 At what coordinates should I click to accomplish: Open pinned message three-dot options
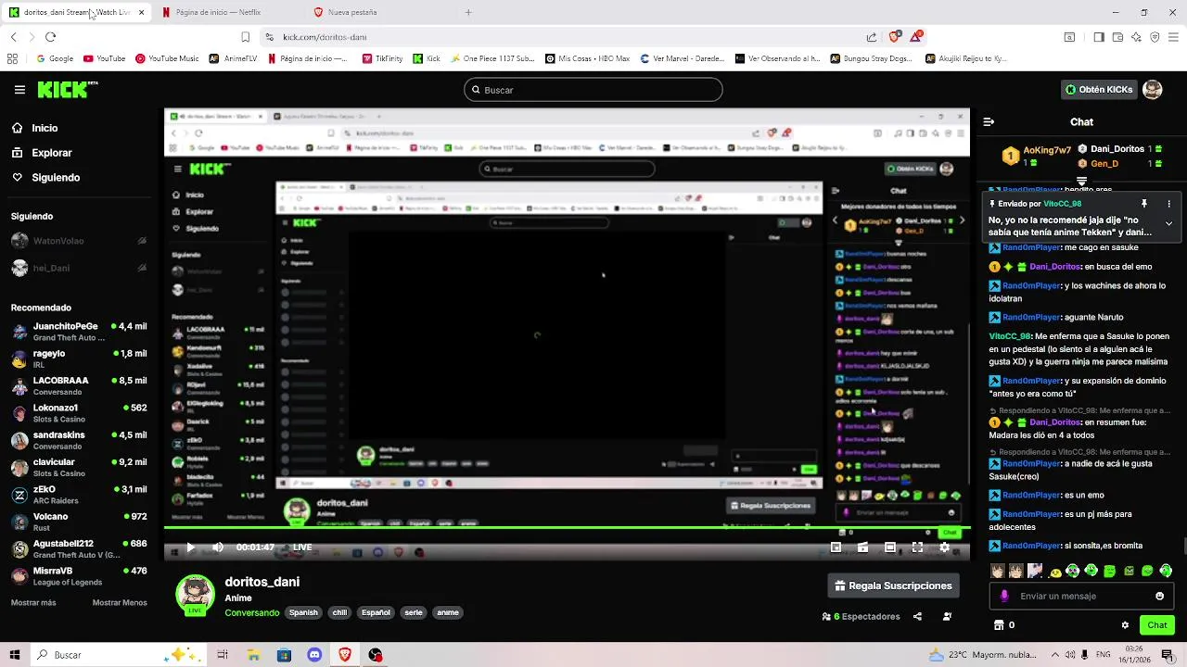coord(1168,204)
